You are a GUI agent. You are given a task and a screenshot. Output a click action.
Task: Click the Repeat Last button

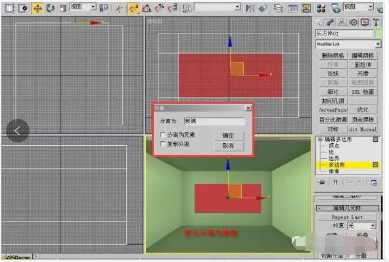(347, 217)
